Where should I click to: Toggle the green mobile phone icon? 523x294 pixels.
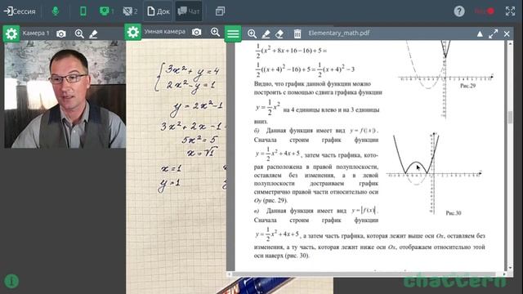(x=83, y=11)
